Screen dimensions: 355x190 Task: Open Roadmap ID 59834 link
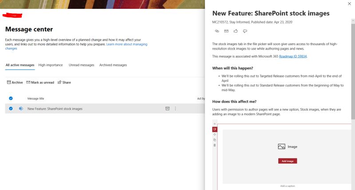click(x=293, y=57)
